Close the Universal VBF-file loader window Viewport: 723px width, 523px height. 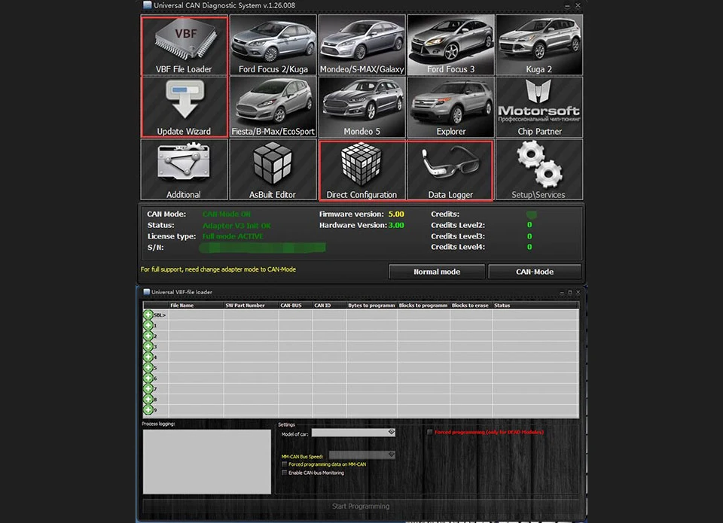click(x=578, y=292)
